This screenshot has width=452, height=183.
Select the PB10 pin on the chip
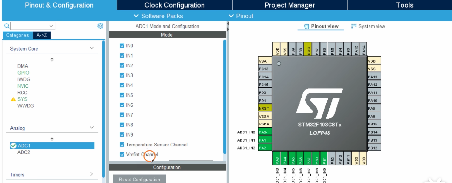coord(340,158)
